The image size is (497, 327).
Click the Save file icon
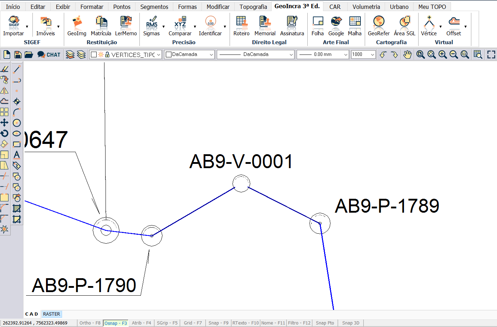point(18,54)
